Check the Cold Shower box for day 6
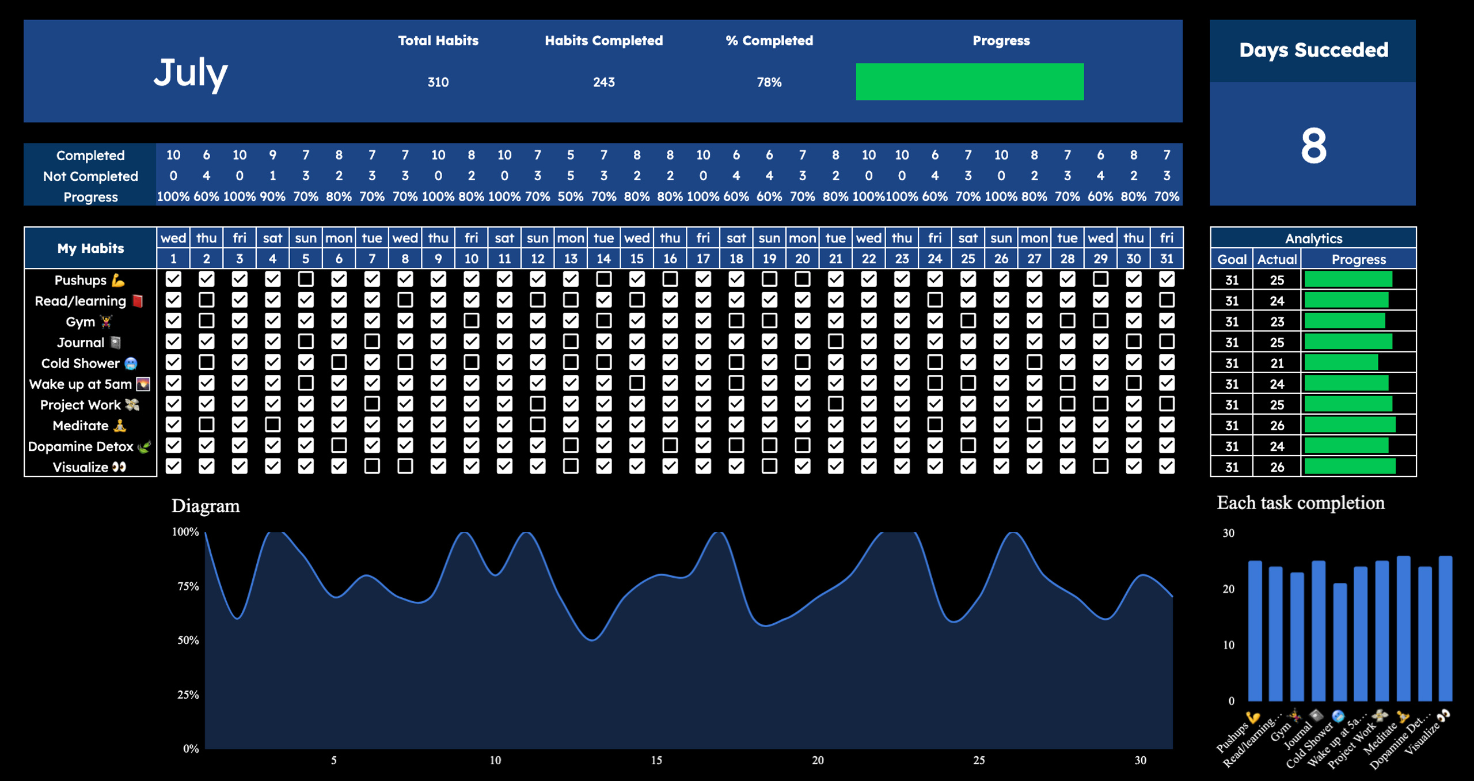This screenshot has width=1474, height=781. tap(339, 362)
